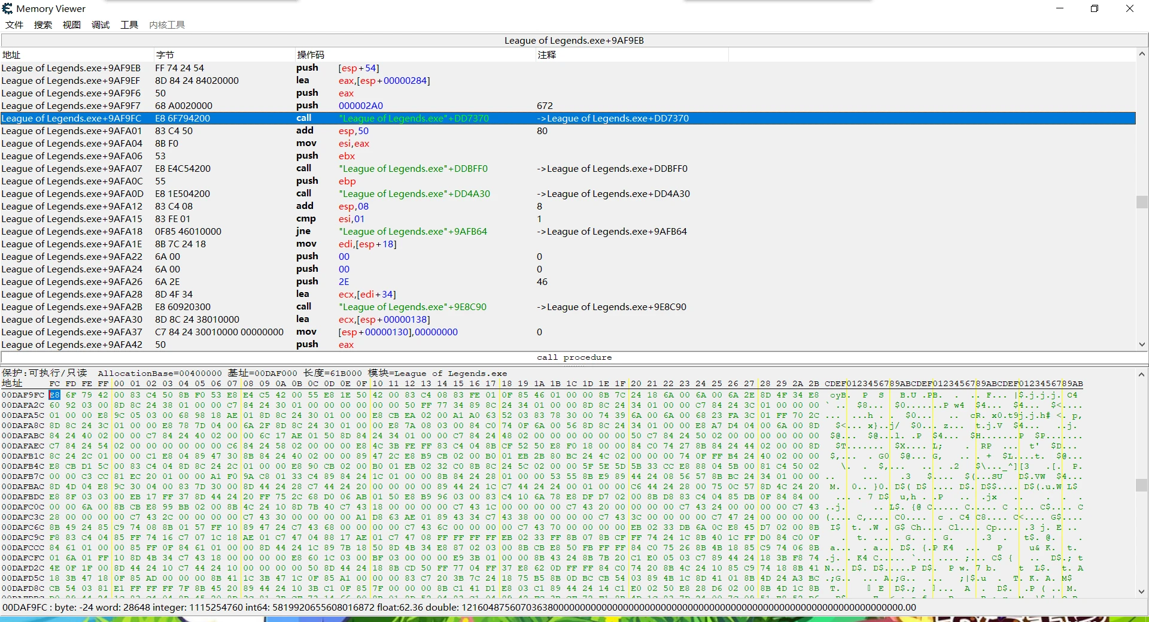
Task: Maximize the Memory Viewer window
Action: pyautogui.click(x=1095, y=8)
